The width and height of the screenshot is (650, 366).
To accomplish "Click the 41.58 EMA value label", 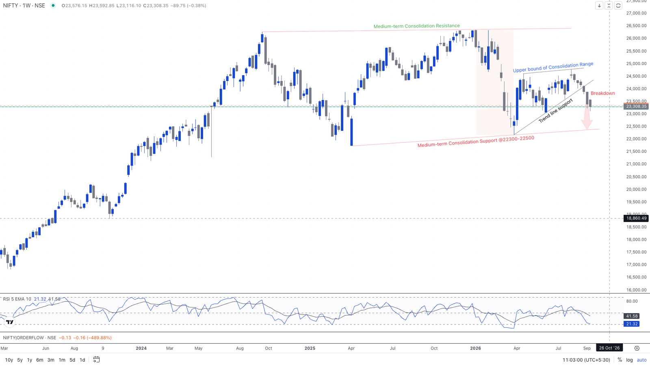I will [632, 316].
